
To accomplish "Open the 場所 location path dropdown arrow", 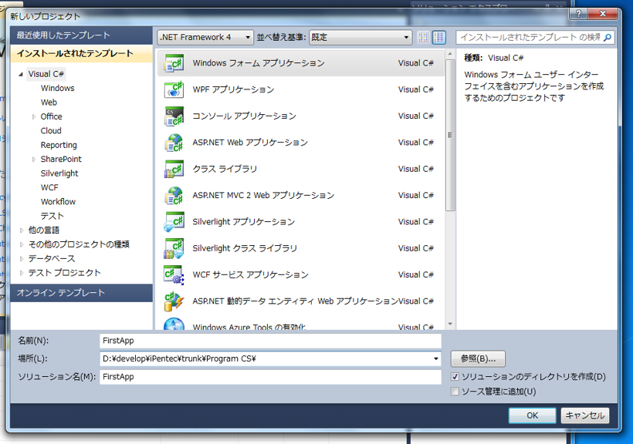I will [x=435, y=358].
